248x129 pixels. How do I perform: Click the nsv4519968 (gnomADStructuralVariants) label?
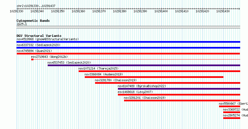tap(48, 39)
